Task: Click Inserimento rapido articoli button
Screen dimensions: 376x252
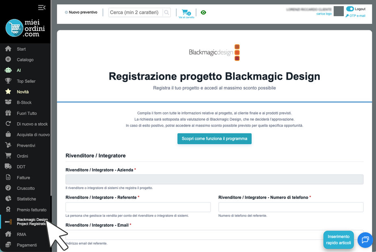Action: (x=338, y=239)
